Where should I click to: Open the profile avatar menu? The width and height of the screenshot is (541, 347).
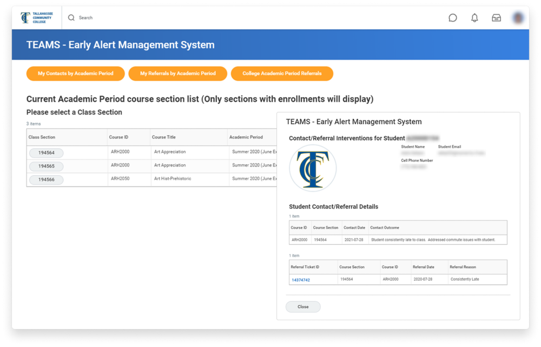click(518, 17)
